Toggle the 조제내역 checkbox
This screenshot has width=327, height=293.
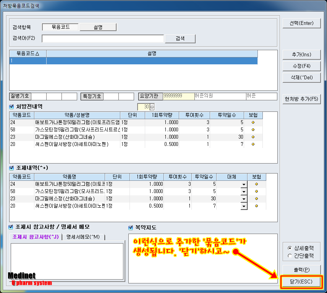click(11, 168)
